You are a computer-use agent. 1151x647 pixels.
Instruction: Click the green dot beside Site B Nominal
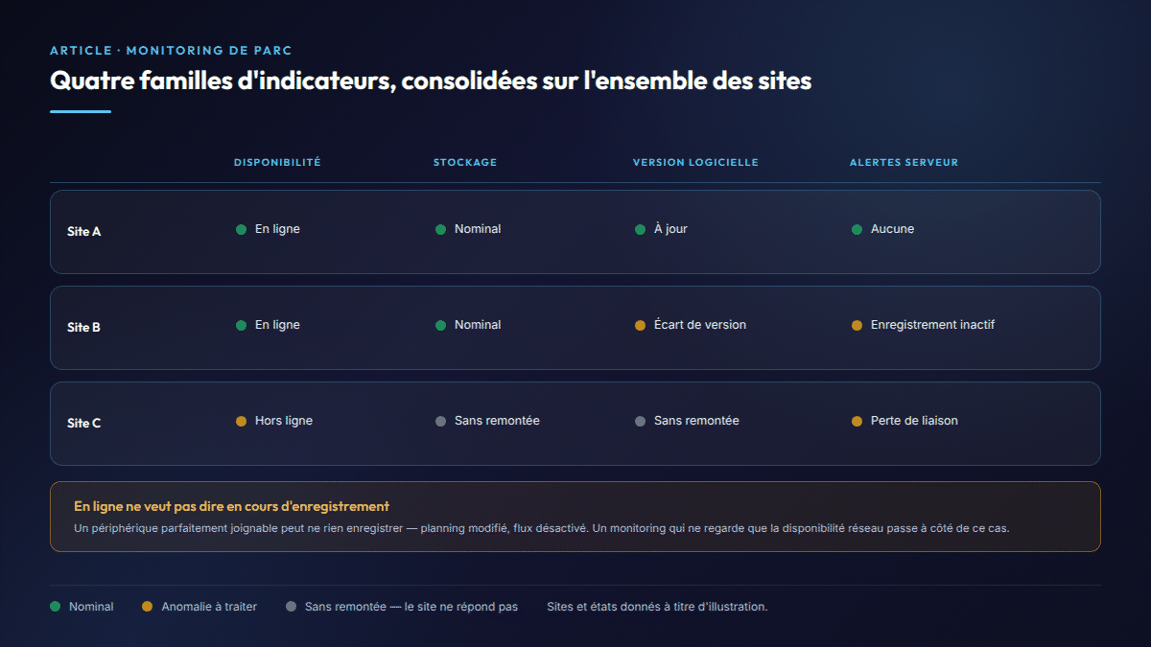click(441, 326)
